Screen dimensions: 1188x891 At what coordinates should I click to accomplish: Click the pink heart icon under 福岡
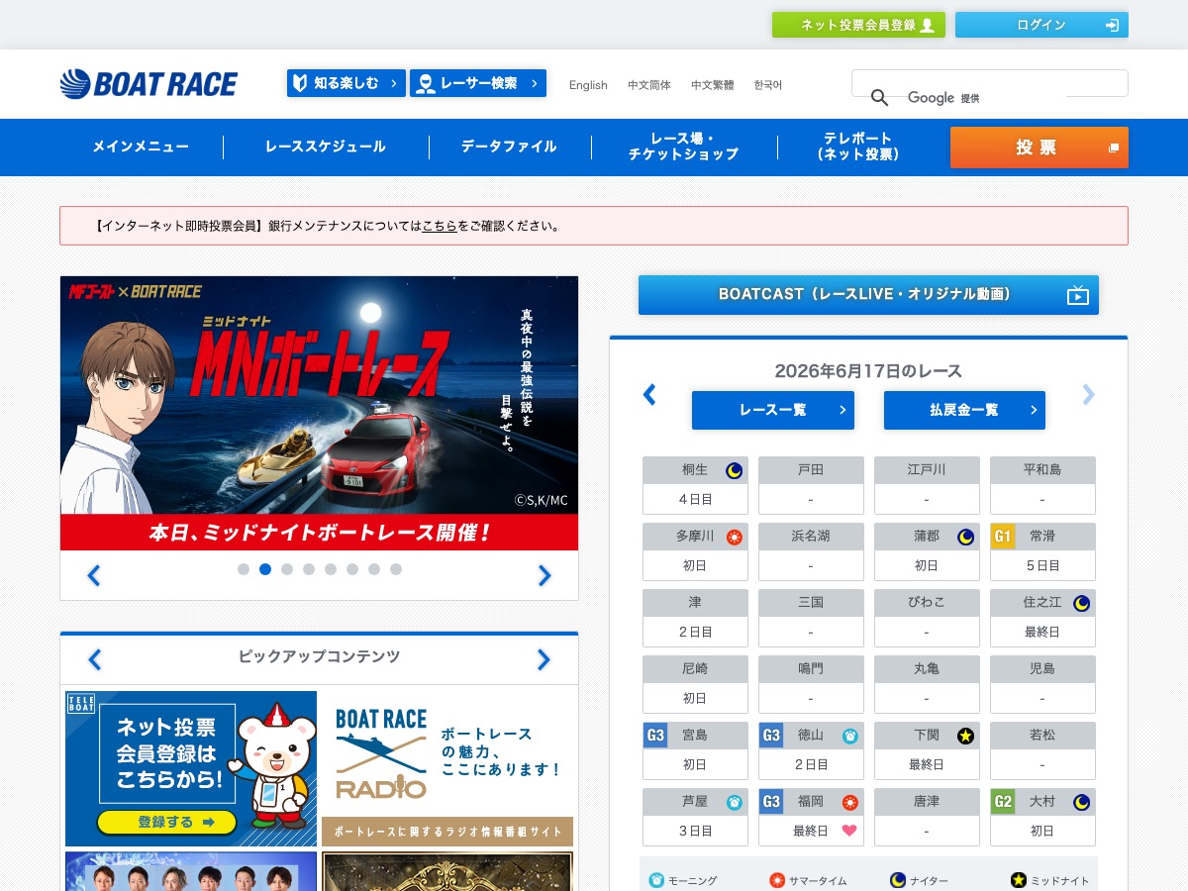point(849,831)
